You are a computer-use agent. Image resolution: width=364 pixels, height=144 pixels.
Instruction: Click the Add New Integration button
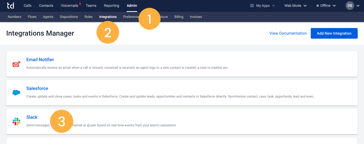[x=334, y=33]
